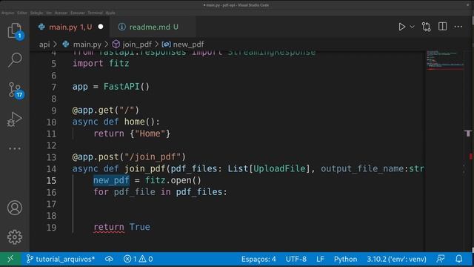The width and height of the screenshot is (474, 267).
Task: Open the Explorer view in activity bar
Action: [15, 31]
